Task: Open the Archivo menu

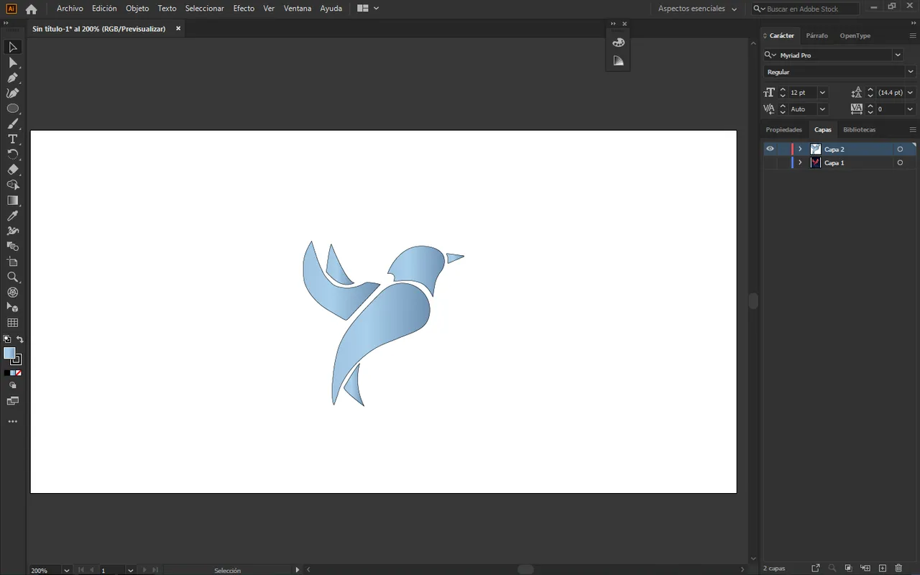Action: [x=70, y=9]
